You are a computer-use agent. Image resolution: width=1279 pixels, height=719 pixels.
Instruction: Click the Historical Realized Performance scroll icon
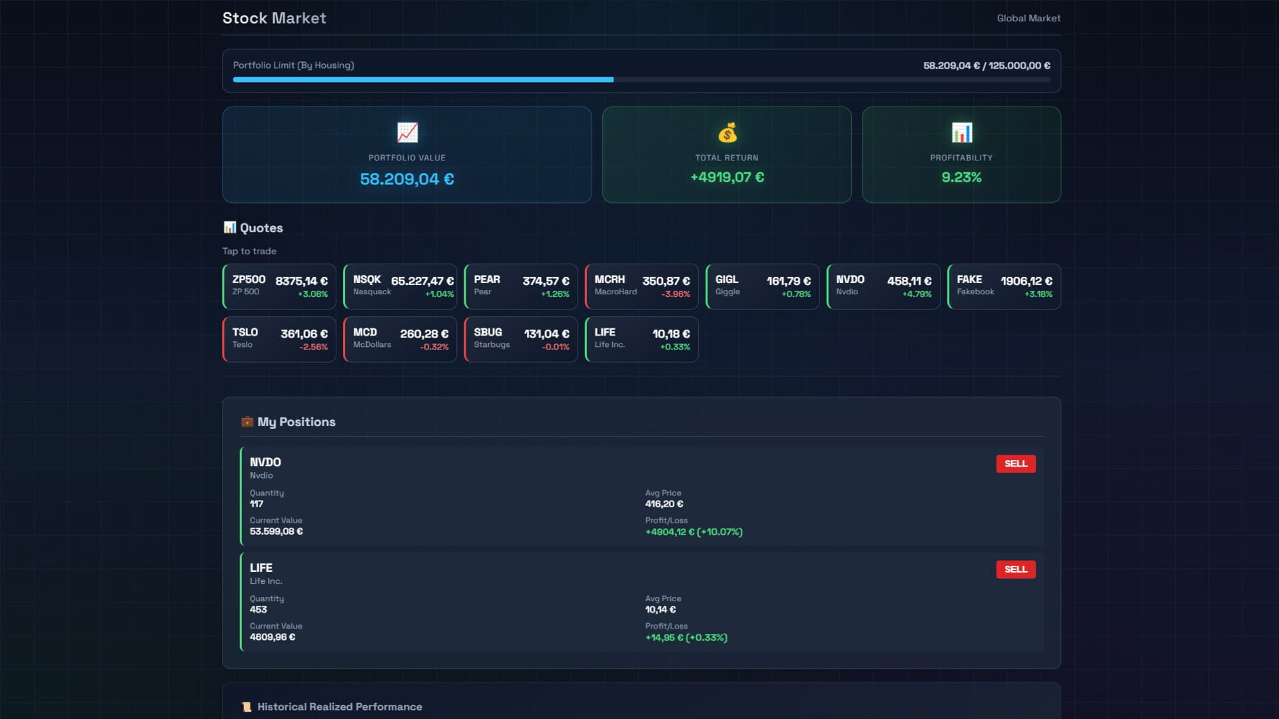point(247,707)
